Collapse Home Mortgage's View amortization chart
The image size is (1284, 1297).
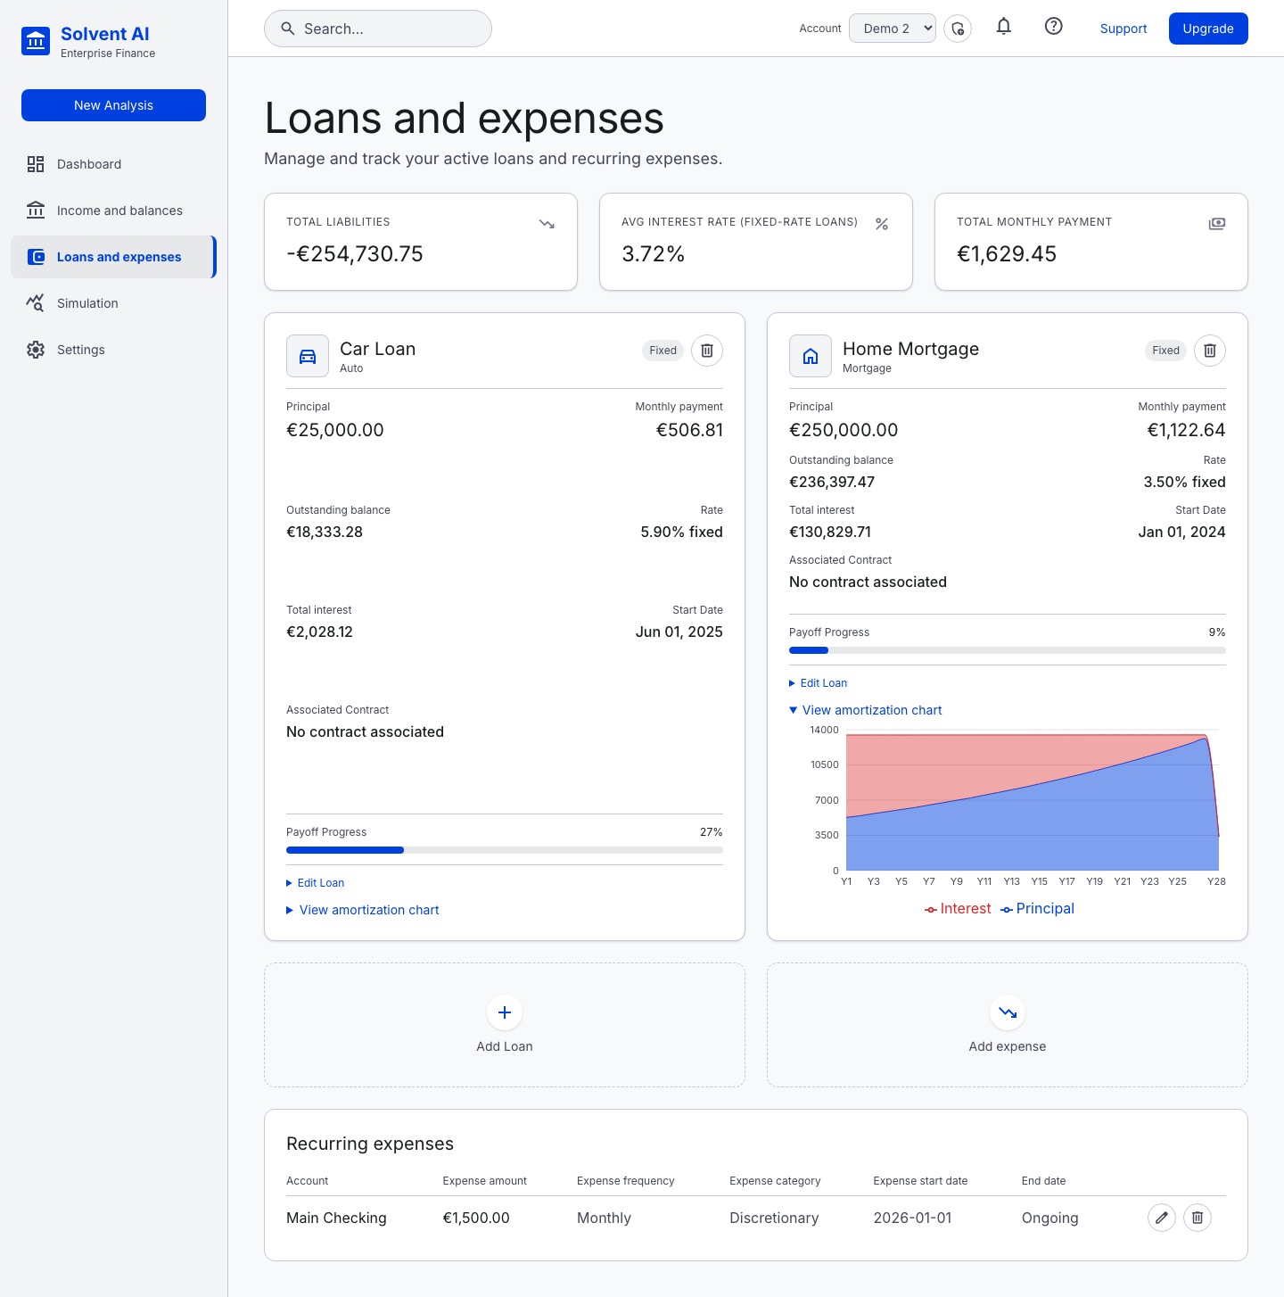[866, 710]
